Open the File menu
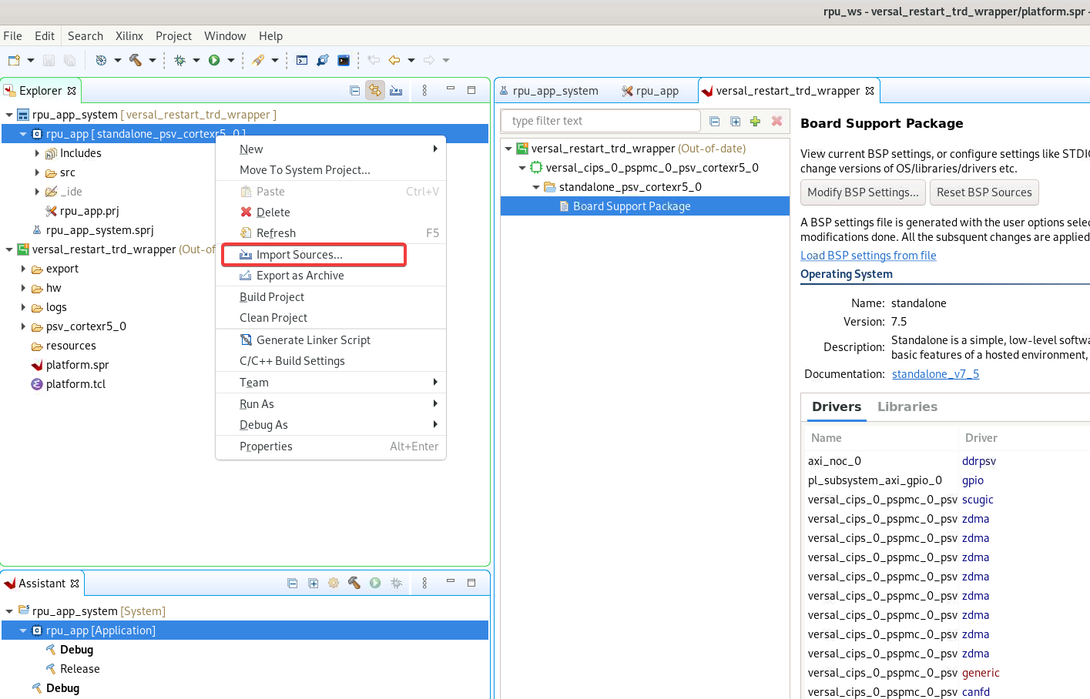 [x=13, y=35]
